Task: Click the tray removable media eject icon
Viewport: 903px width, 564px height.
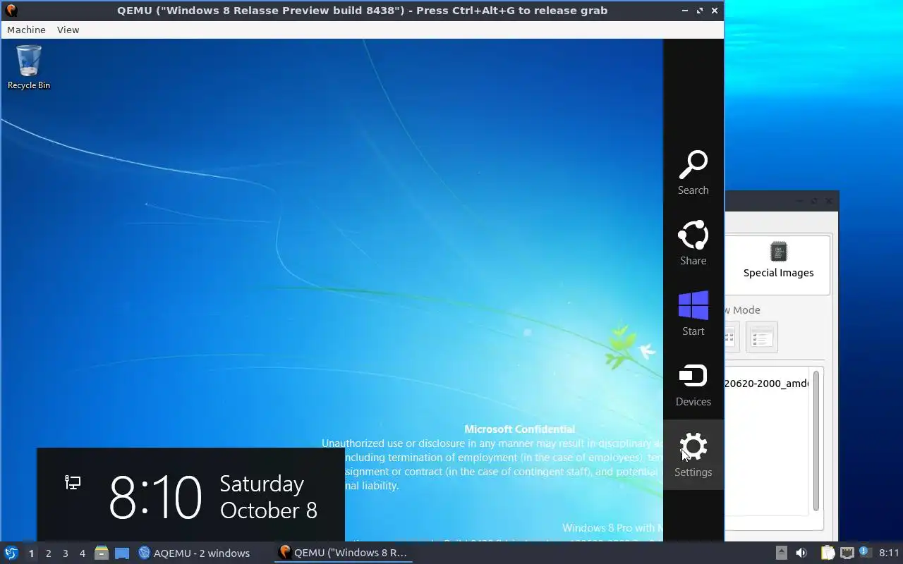Action: point(781,553)
